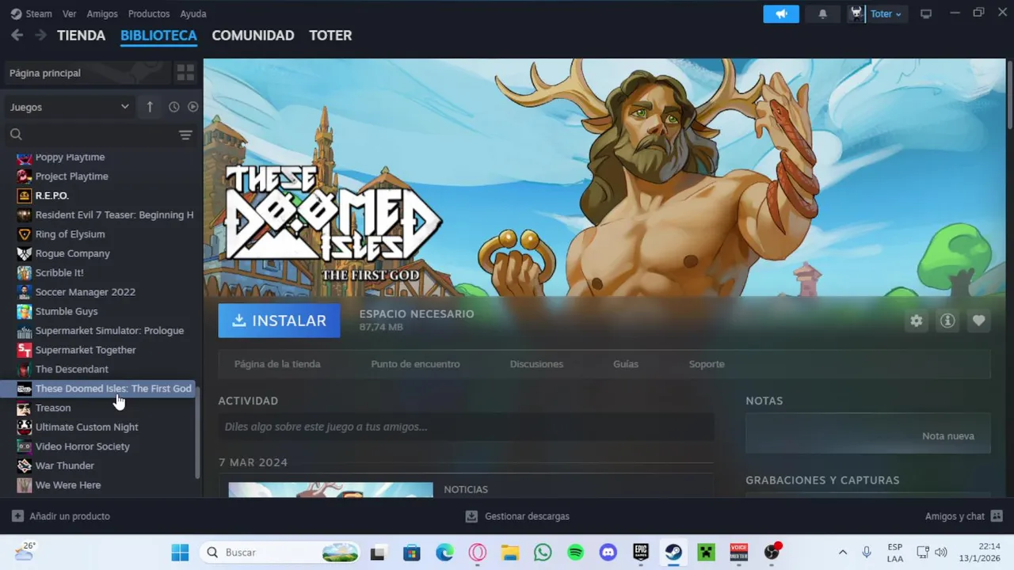Image resolution: width=1014 pixels, height=570 pixels.
Task: Click Página principal button
Action: [x=87, y=73]
